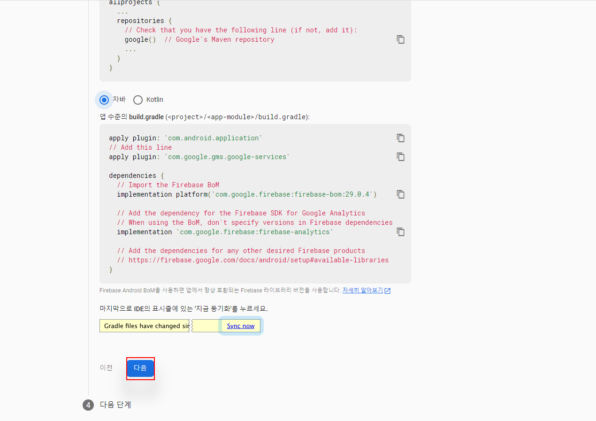The width and height of the screenshot is (596, 421).
Task: Copy the google-services plugin line
Action: (x=400, y=157)
